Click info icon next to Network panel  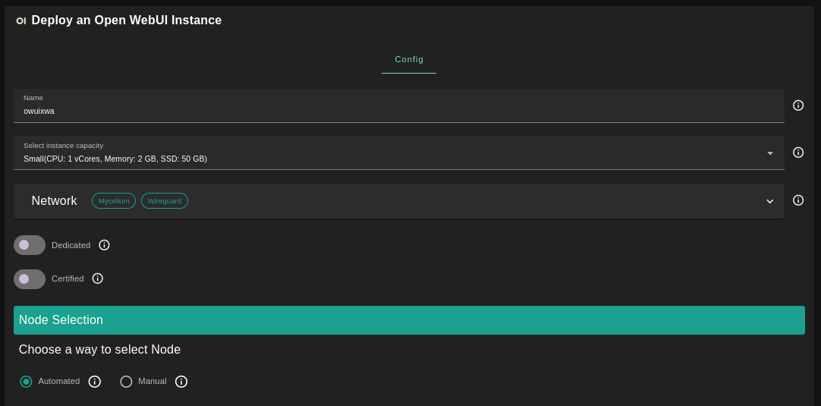798,200
